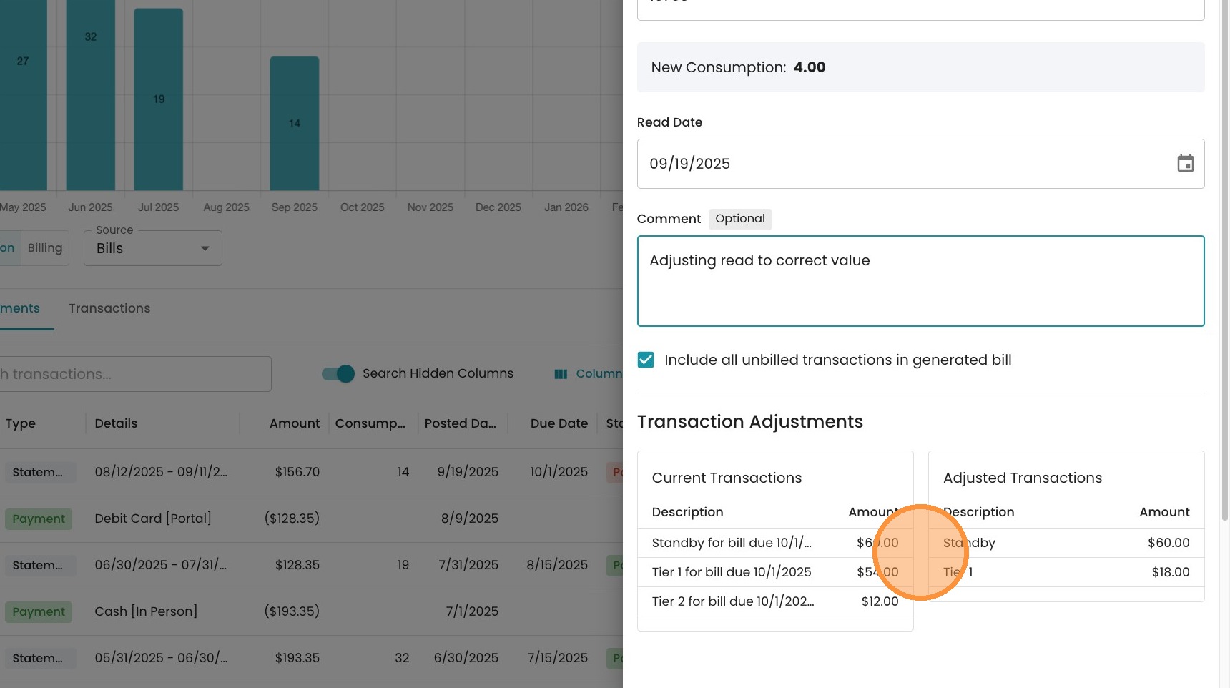This screenshot has width=1230, height=688.
Task: Click the Tier 2 current transaction row
Action: click(774, 601)
